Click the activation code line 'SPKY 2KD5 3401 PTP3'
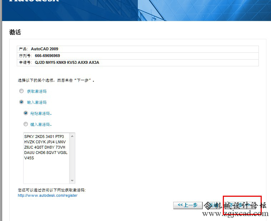 (44, 137)
